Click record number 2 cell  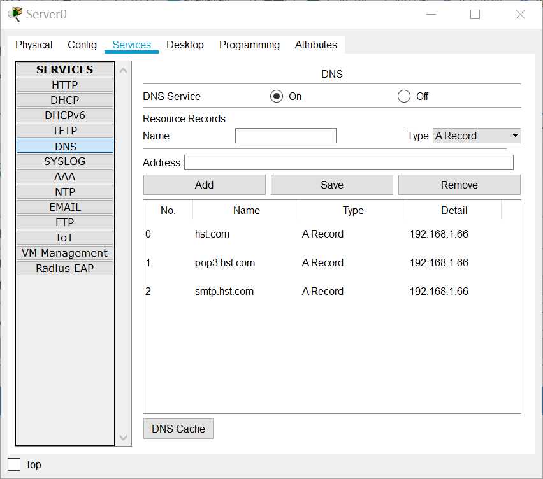(168, 292)
